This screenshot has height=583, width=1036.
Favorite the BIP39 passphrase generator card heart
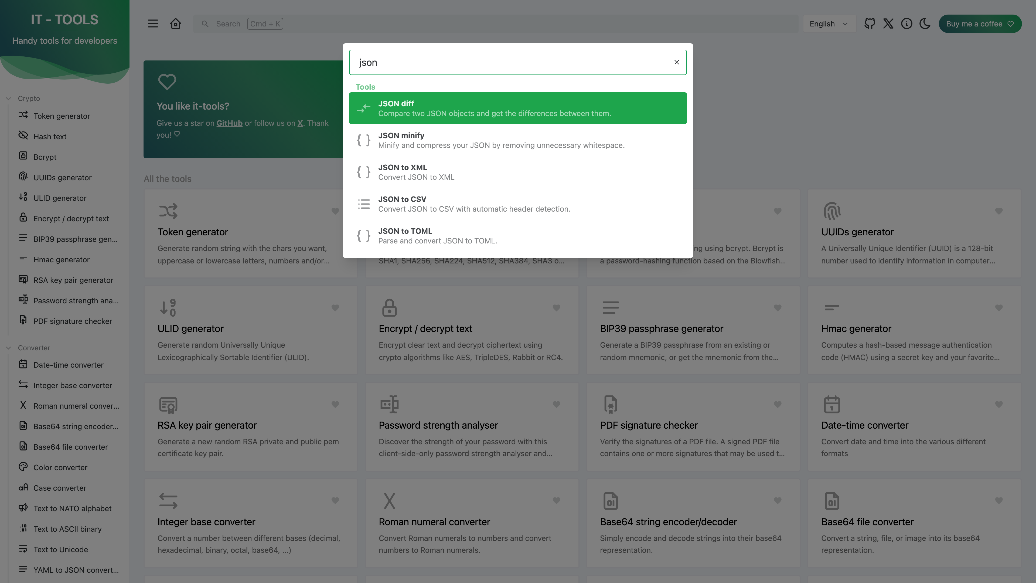tap(777, 308)
